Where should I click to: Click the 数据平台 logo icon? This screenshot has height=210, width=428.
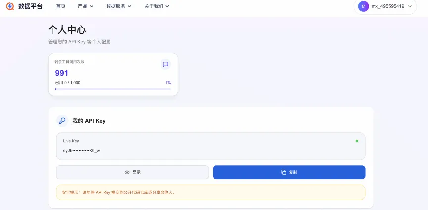10,6
